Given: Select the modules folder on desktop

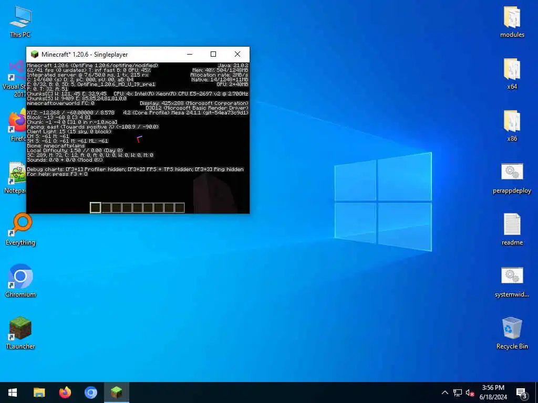Looking at the screenshot, I should (x=512, y=21).
